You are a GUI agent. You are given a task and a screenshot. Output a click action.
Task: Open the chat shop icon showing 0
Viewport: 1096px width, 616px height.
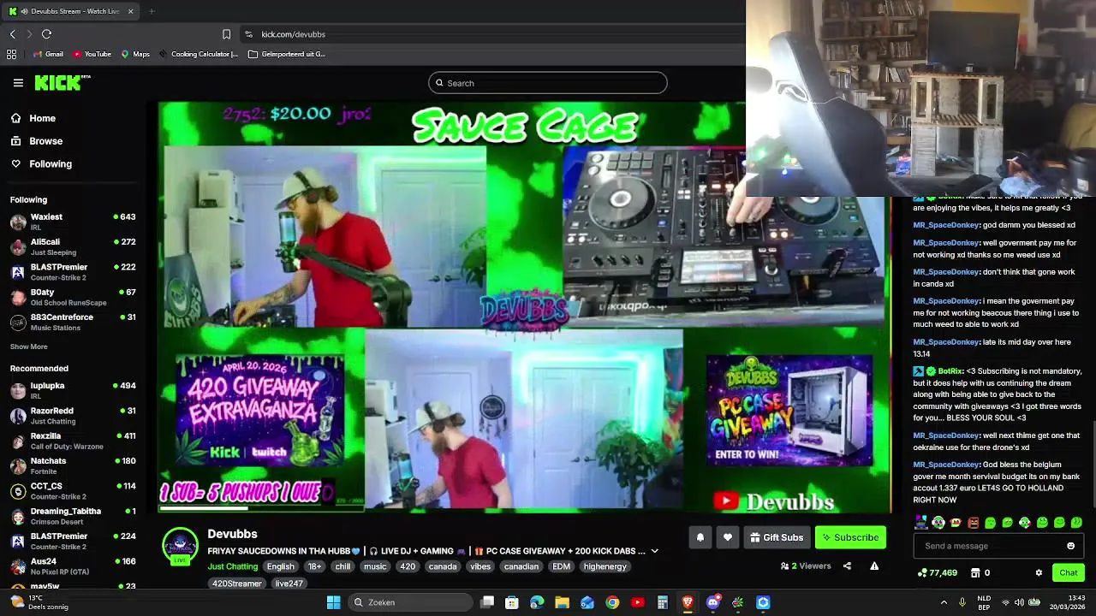pos(980,572)
